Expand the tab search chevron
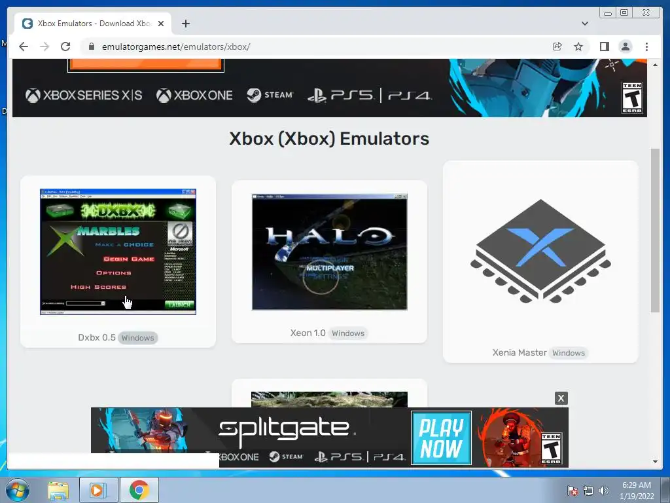This screenshot has height=503, width=670. [585, 24]
